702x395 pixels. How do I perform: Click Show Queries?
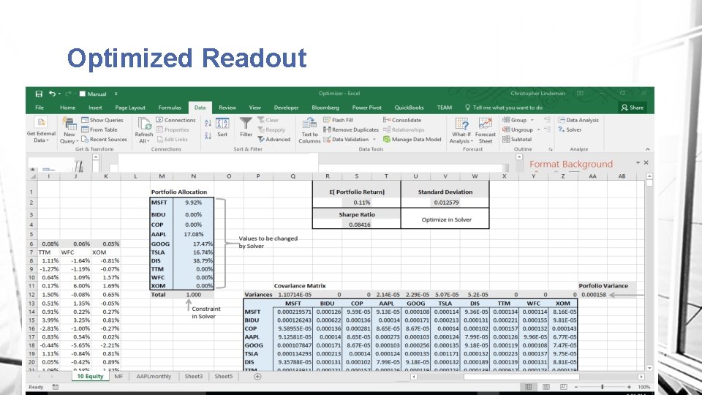click(102, 120)
